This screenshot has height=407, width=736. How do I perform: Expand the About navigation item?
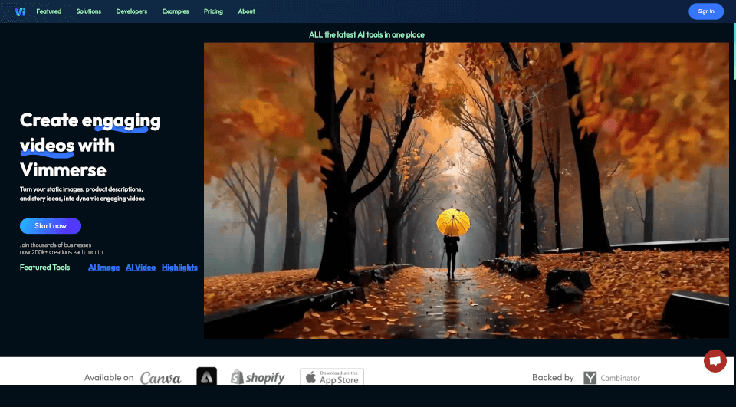click(247, 11)
